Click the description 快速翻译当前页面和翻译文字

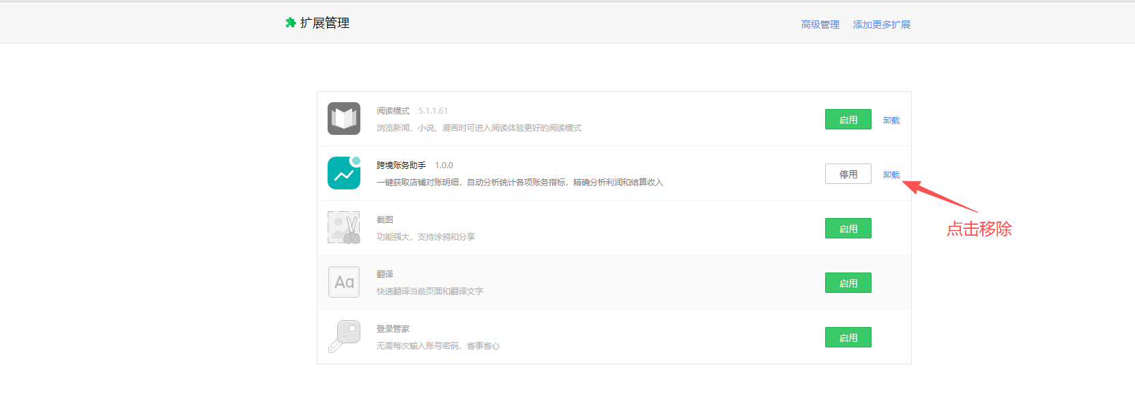tap(430, 291)
